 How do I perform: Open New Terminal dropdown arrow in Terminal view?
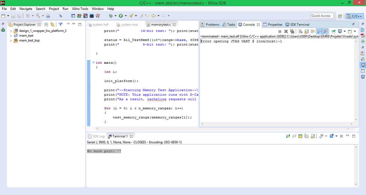pos(336,136)
